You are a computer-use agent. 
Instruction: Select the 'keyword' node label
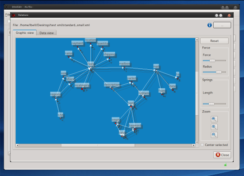[x=135, y=125]
